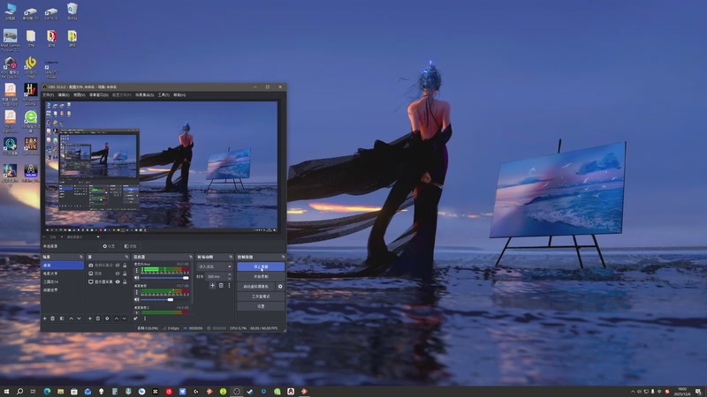The width and height of the screenshot is (707, 397).
Task: Open Microsoft Edge from the taskbar
Action: (x=47, y=392)
